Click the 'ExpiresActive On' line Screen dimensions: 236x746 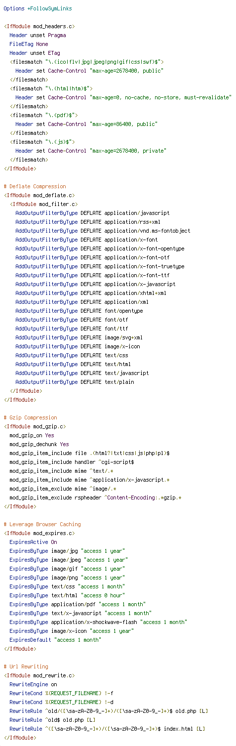point(33,542)
